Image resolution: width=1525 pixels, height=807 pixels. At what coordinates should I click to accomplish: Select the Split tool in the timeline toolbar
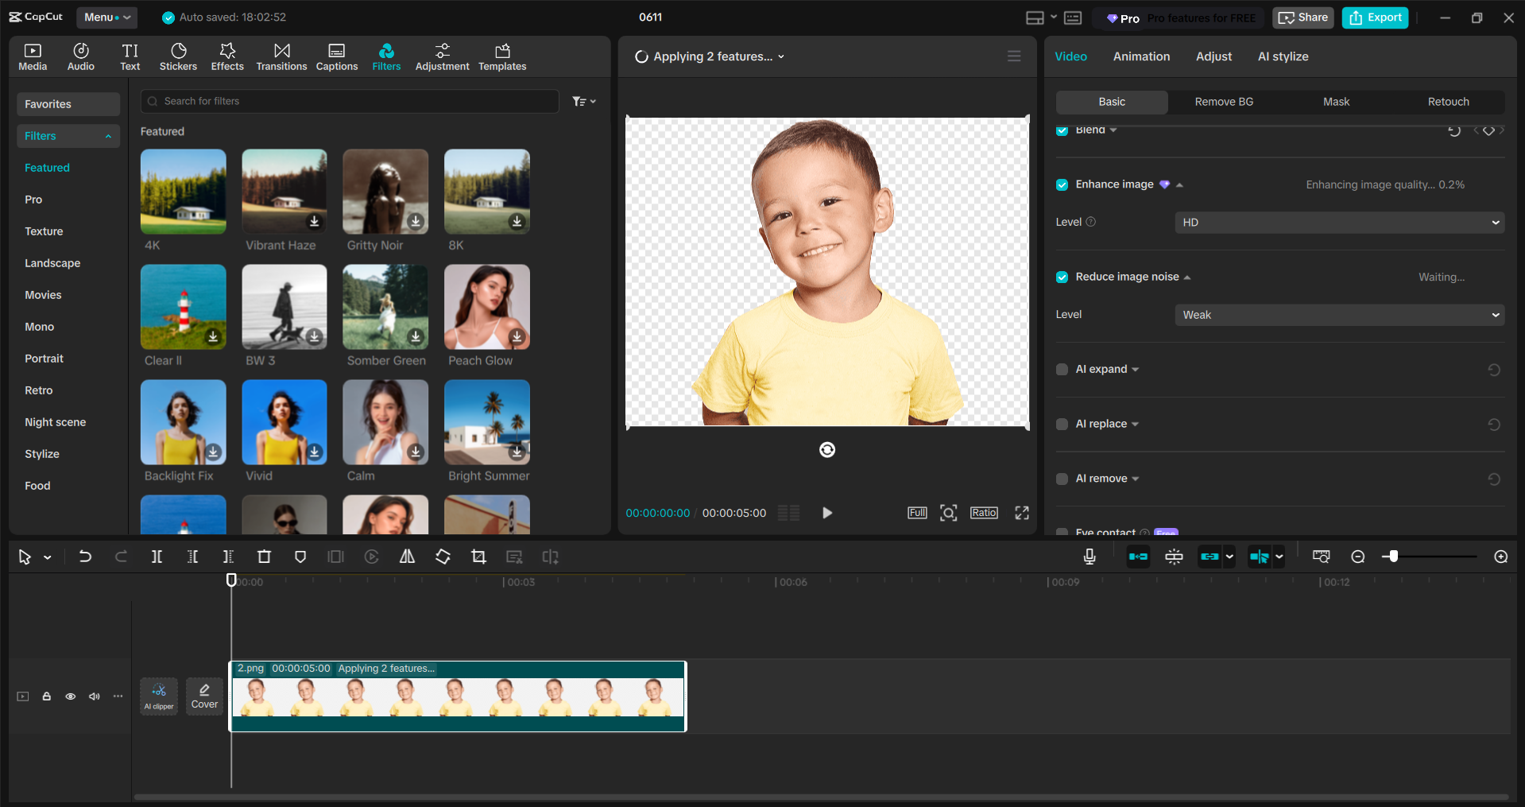tap(157, 557)
